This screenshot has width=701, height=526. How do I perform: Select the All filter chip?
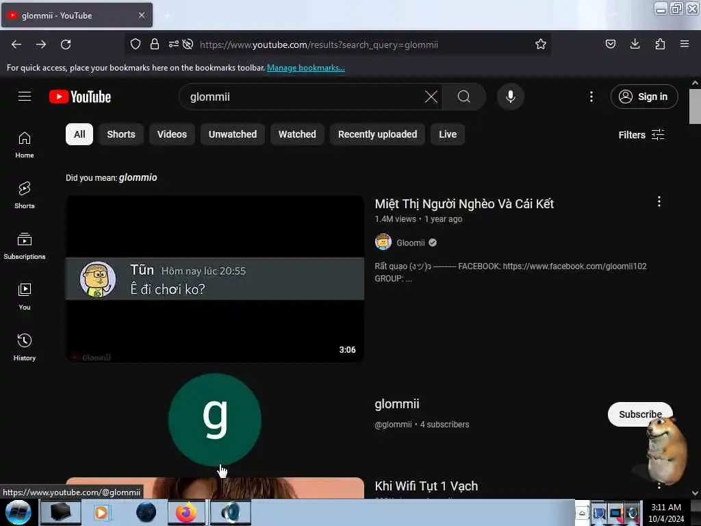click(79, 134)
